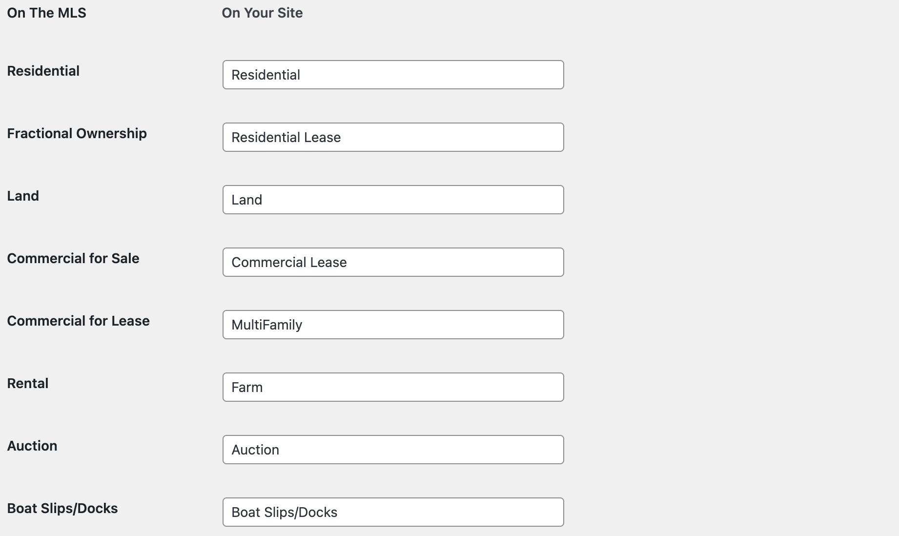
Task: Place cursor on the word 'Farm'
Action: (x=247, y=387)
